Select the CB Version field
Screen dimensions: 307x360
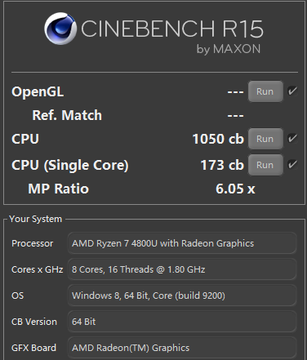pos(182,322)
